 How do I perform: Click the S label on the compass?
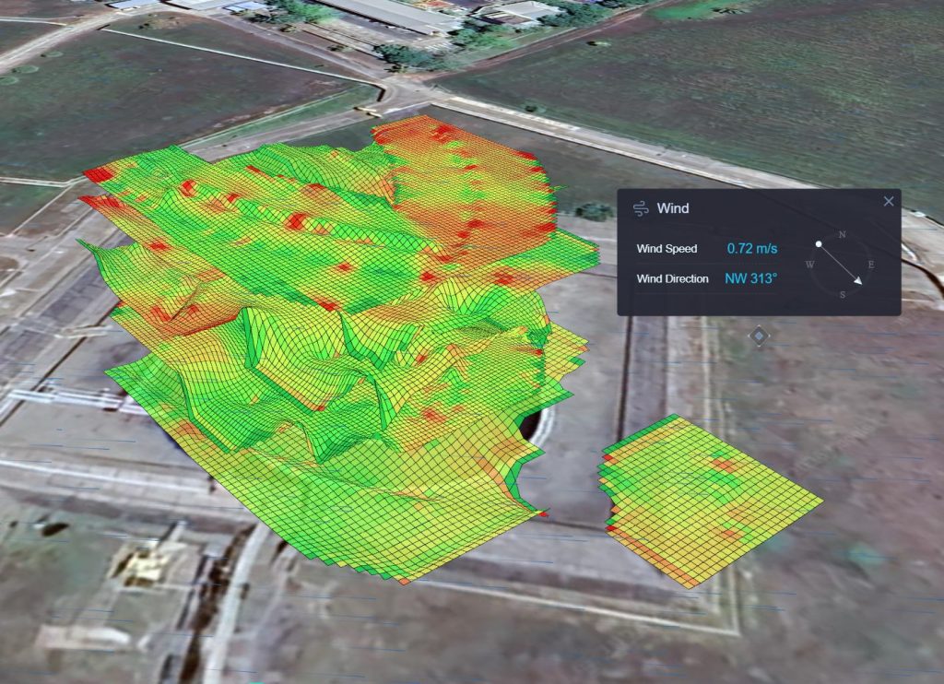[843, 295]
